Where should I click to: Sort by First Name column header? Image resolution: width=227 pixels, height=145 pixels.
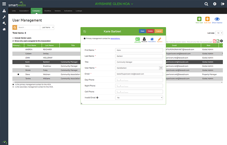coord(33,45)
